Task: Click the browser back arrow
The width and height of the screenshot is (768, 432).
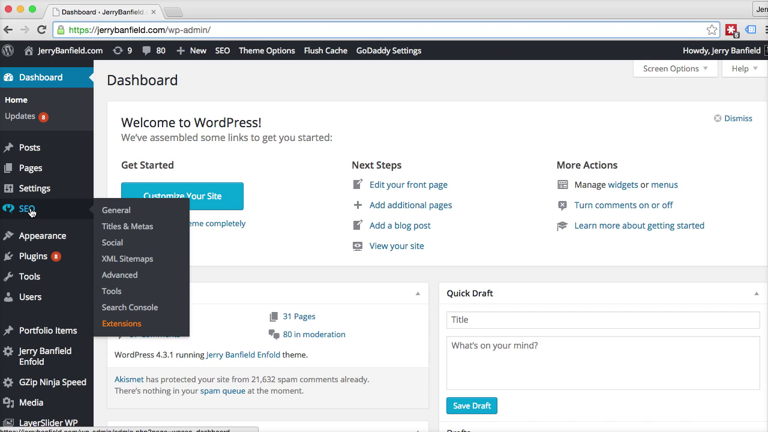Action: [8, 29]
